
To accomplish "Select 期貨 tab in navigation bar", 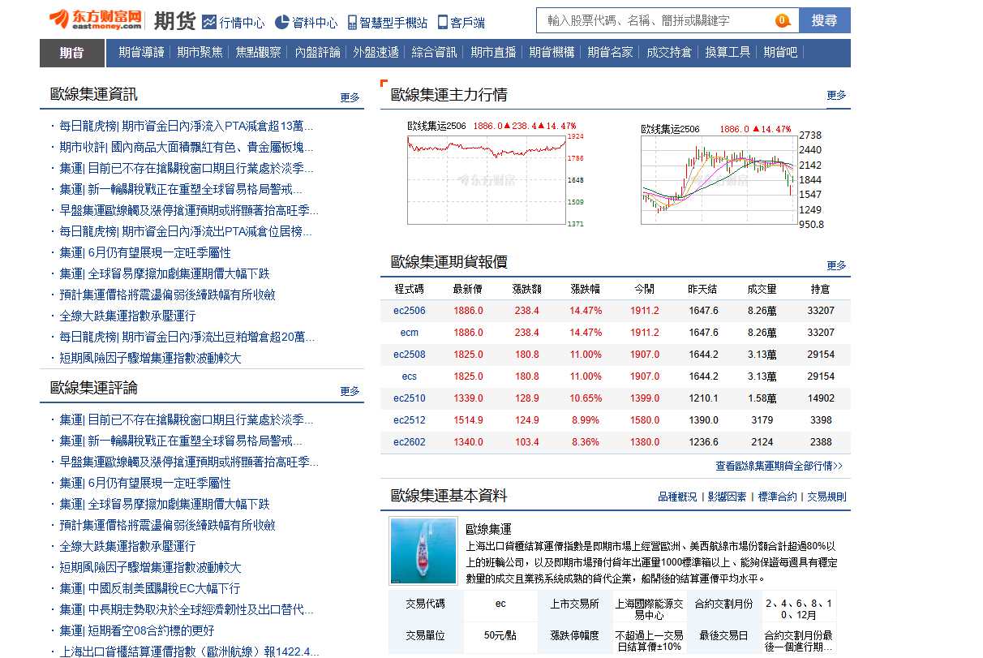I will (72, 53).
